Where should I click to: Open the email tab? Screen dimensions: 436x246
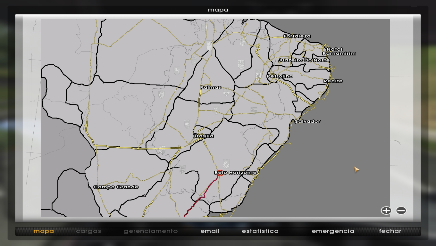pyautogui.click(x=210, y=231)
